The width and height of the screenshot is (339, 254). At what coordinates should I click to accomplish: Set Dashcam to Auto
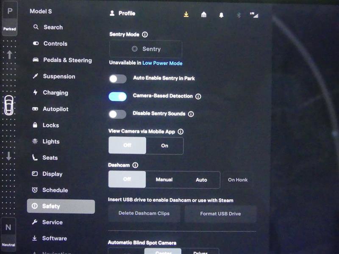[201, 180]
